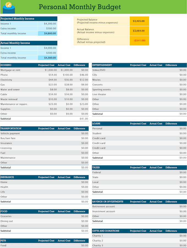Click the Vehicle payment row label

[10, 133]
